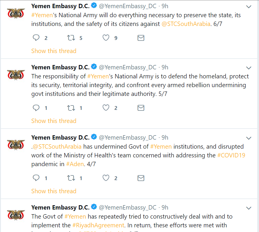259x232 pixels.
Task: Retweet the 5/7 territorial integrity tweet
Action: [71, 108]
